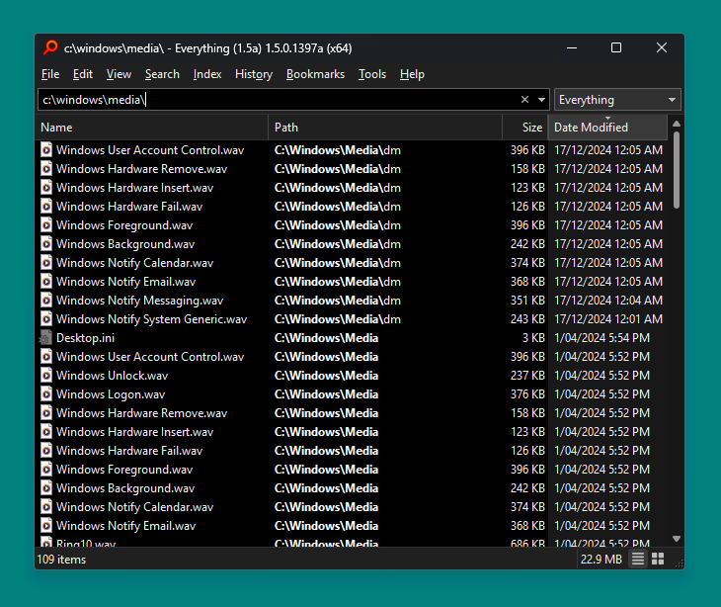721x607 pixels.
Task: Click the Windows Notify Messaging.wav file icon
Action: tap(46, 301)
